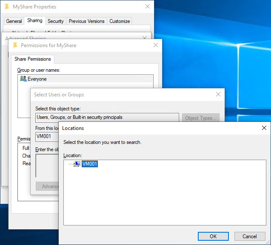This screenshot has width=271, height=245.
Task: Open the Security tab
Action: point(56,21)
